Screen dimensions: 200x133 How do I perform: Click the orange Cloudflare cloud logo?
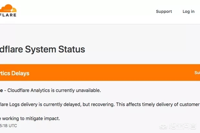coord(8,8)
